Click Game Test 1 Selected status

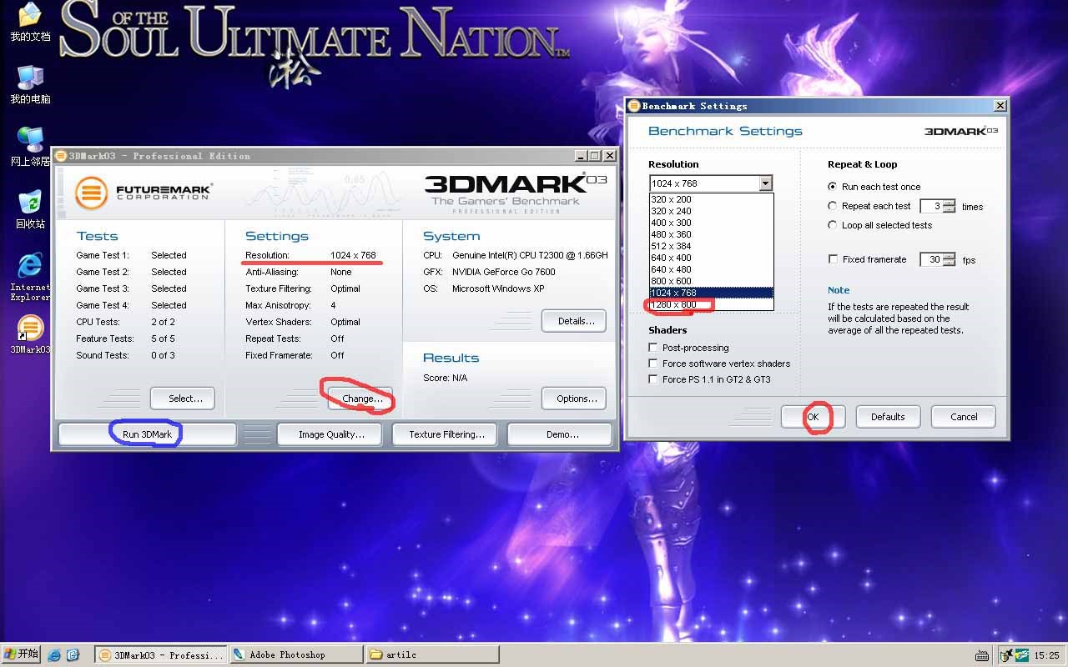[169, 255]
